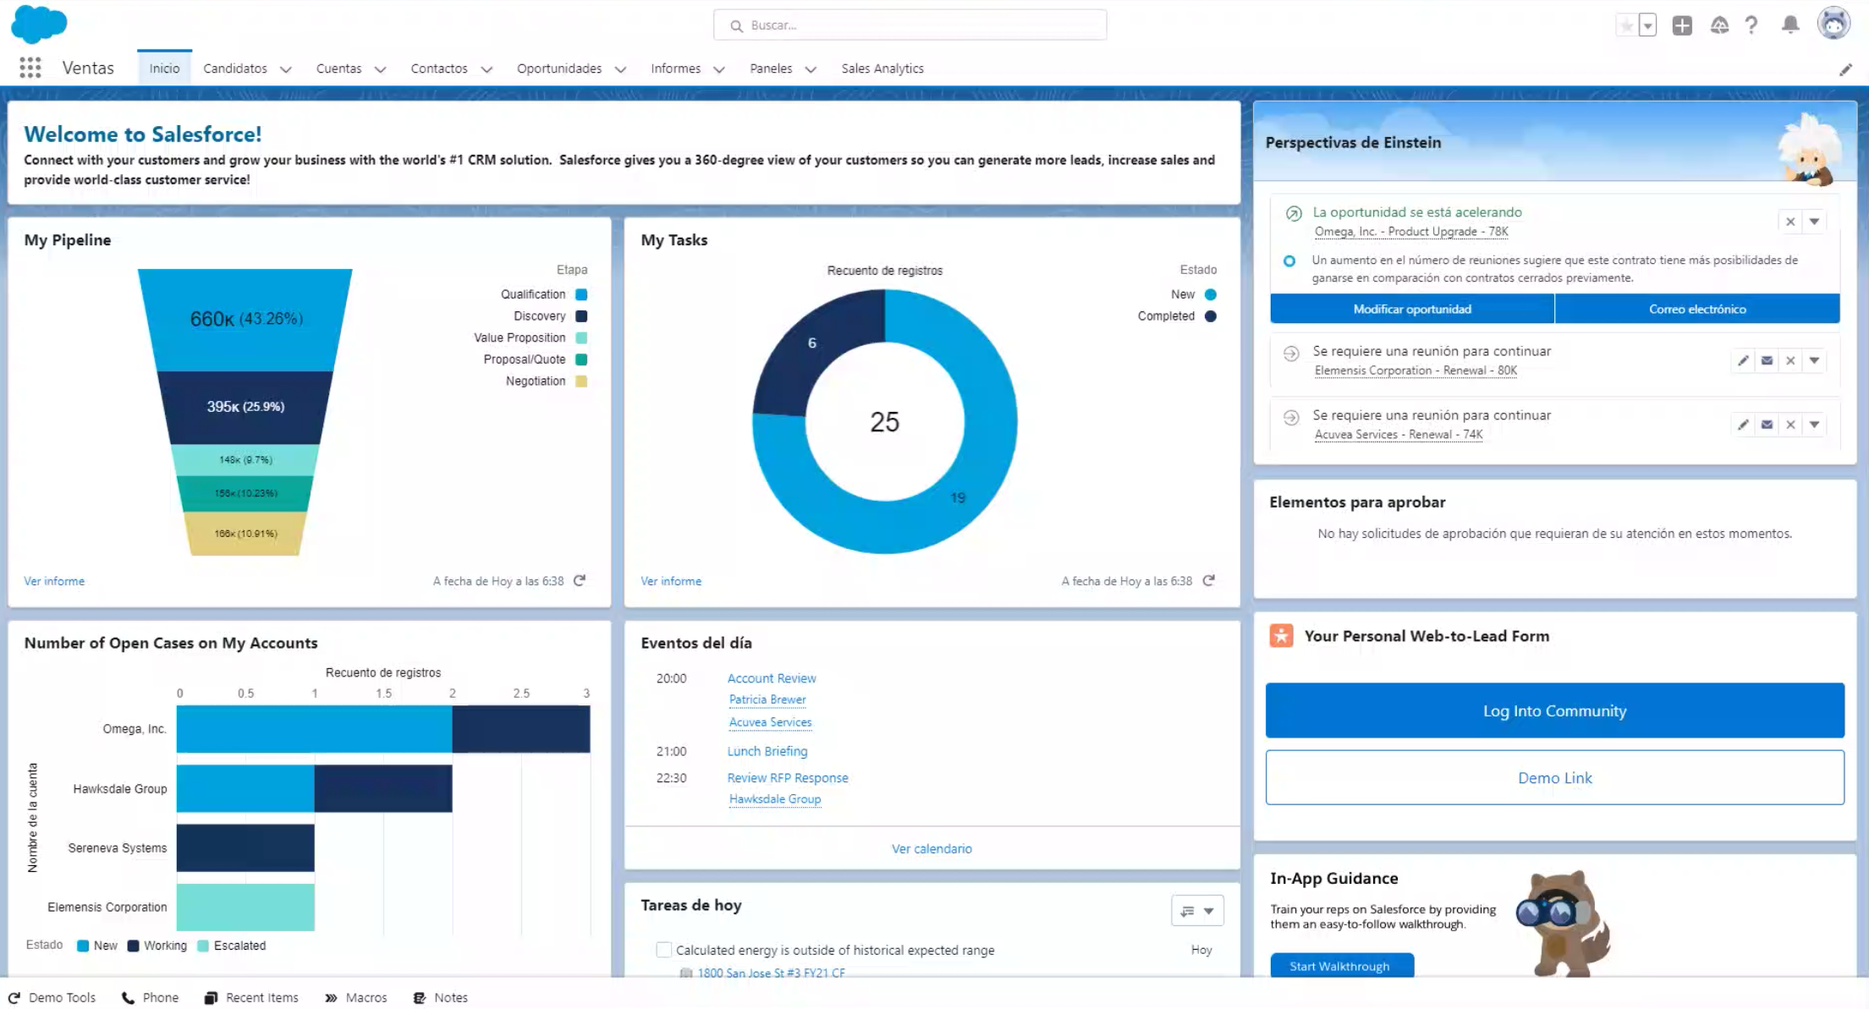Image resolution: width=1869 pixels, height=1009 pixels.
Task: Open Ver informe under My Tasks
Action: click(x=671, y=581)
